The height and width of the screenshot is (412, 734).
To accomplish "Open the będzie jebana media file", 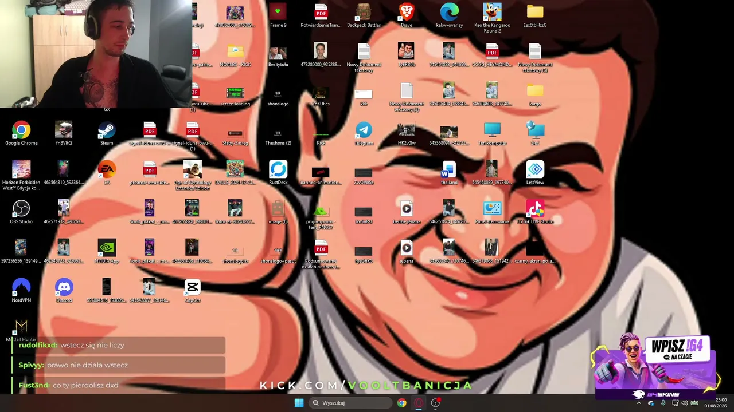I will 407,212.
